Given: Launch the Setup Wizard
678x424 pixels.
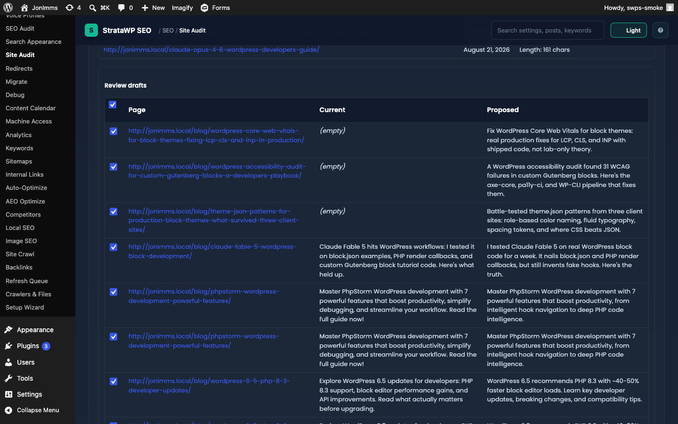Looking at the screenshot, I should [x=25, y=307].
